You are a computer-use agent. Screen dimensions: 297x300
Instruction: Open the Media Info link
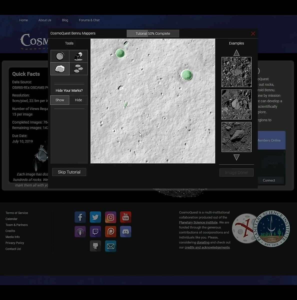point(12,237)
